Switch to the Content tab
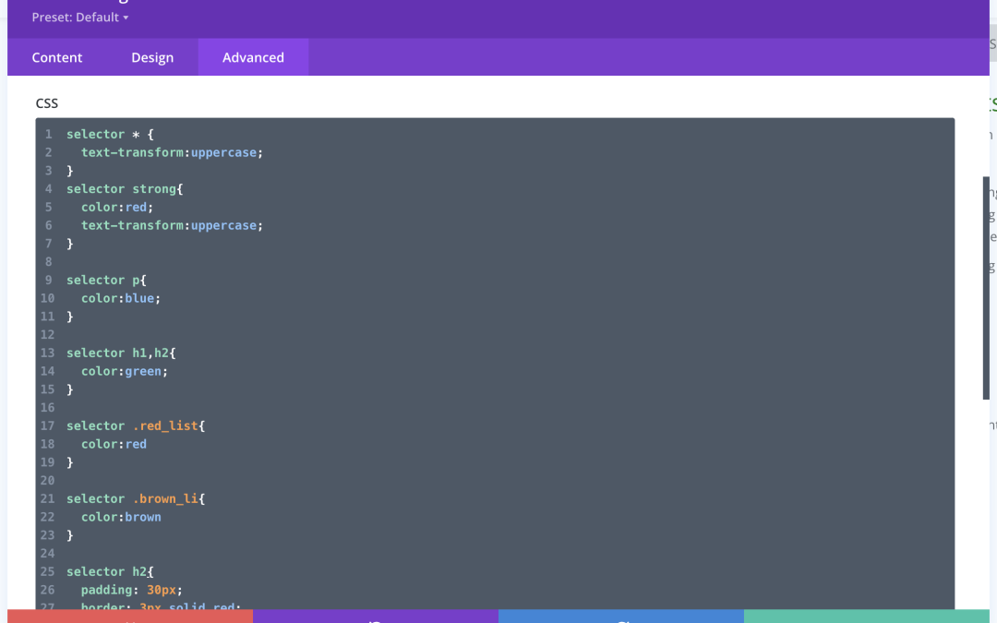 click(x=57, y=57)
